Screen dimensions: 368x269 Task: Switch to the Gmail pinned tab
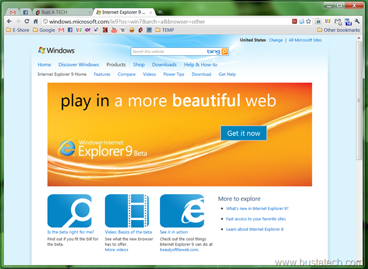(x=13, y=12)
